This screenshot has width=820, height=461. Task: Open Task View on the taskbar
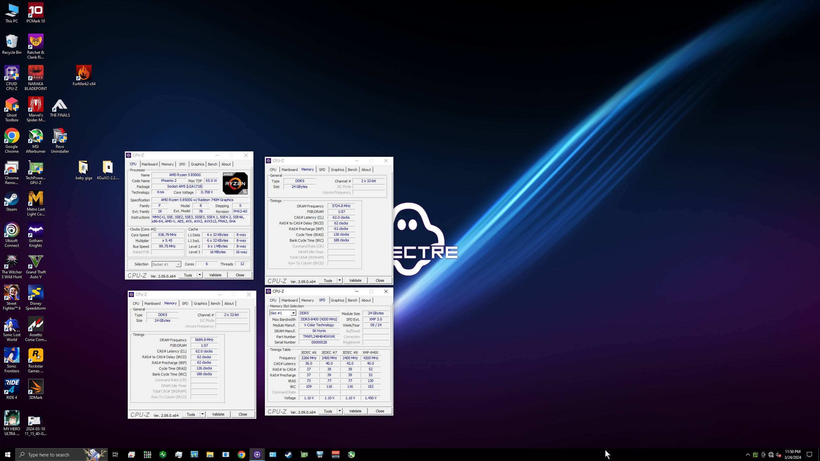tap(115, 455)
